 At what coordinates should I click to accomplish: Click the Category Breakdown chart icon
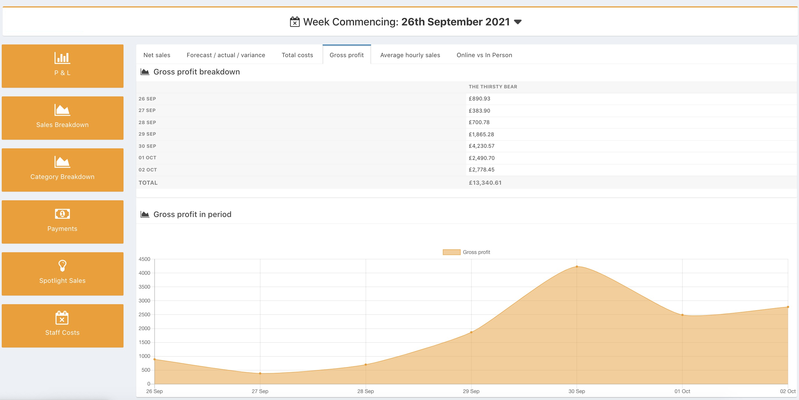tap(62, 162)
